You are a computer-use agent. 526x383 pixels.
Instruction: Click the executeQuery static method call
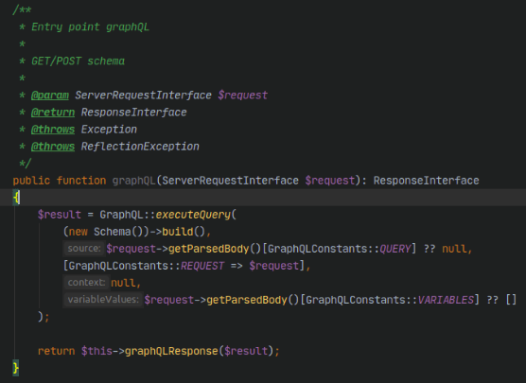pos(193,215)
